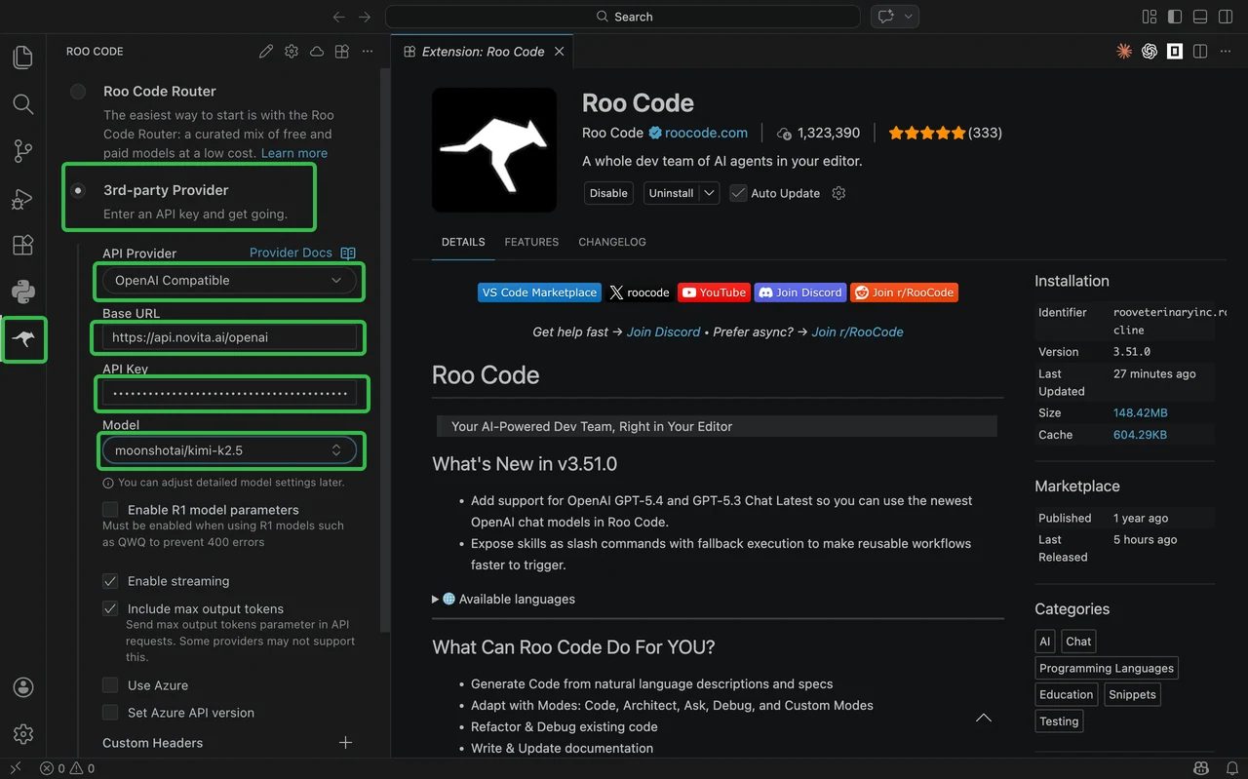Click the Learn more link
The image size is (1248, 779).
click(x=294, y=153)
